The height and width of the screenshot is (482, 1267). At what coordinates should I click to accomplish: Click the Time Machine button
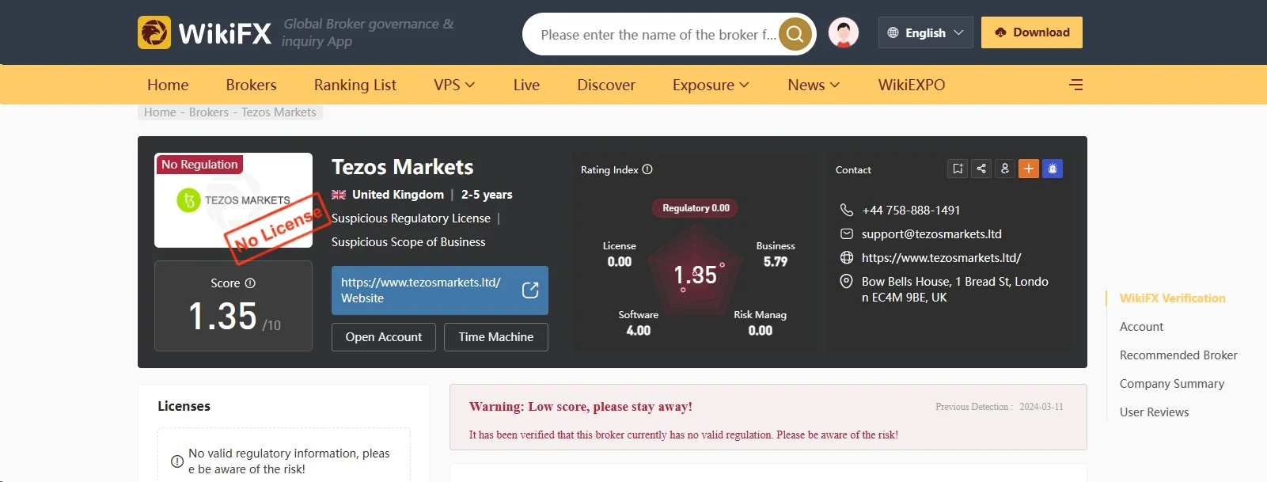point(496,337)
